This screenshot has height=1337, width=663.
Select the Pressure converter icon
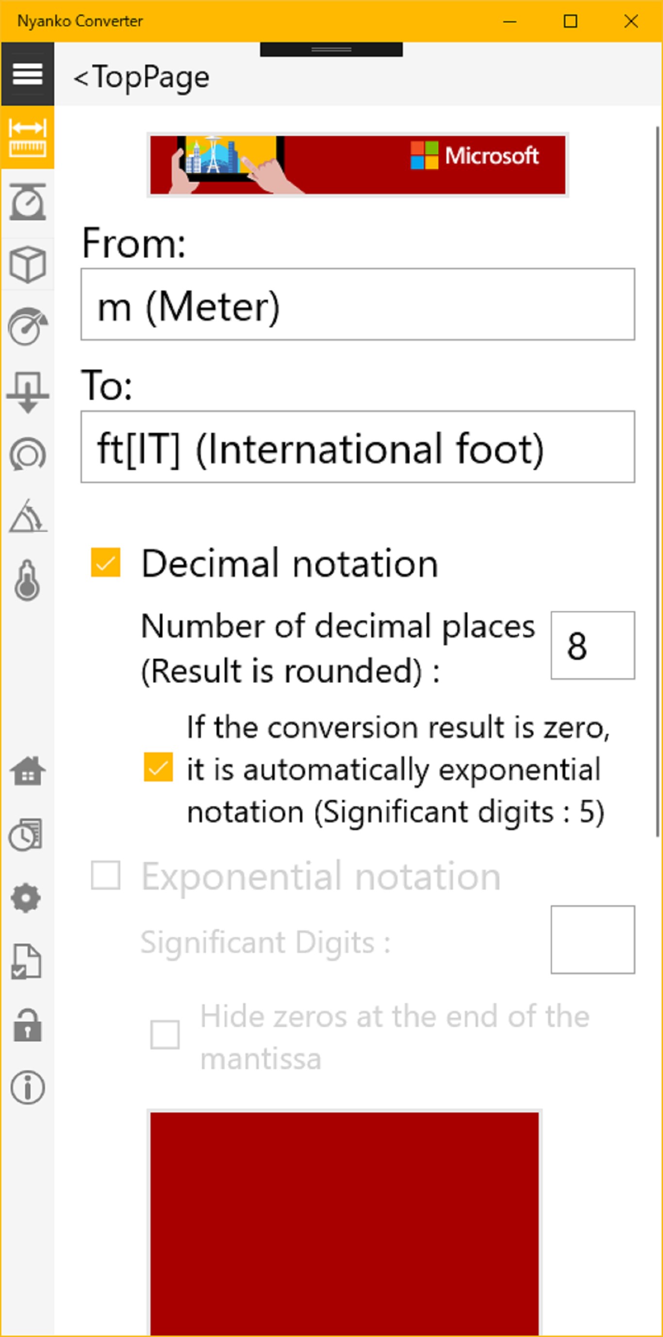pyautogui.click(x=27, y=392)
